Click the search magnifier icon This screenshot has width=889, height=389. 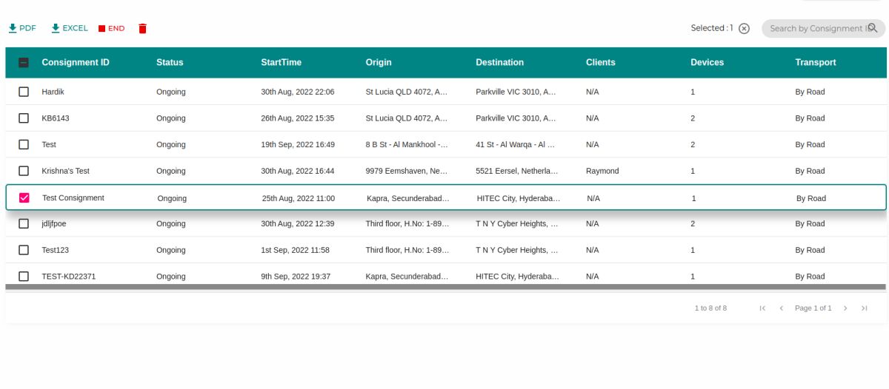pos(873,28)
